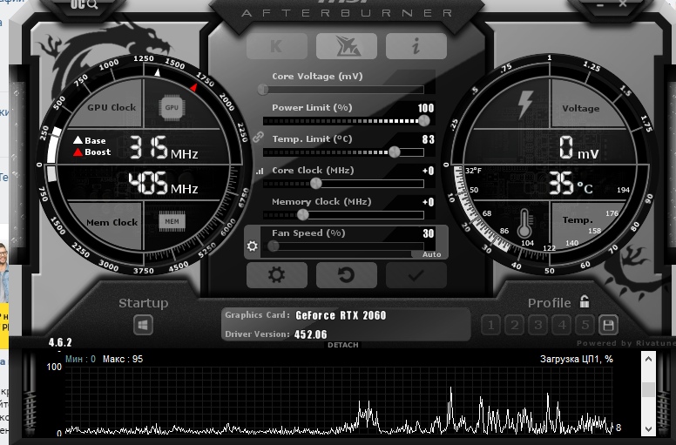Save profile with the floppy disk icon
Viewport: 676px width, 445px height.
click(608, 325)
